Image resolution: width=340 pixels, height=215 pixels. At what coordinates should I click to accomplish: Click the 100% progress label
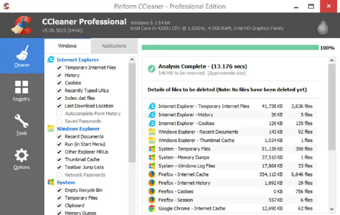tap(327, 48)
